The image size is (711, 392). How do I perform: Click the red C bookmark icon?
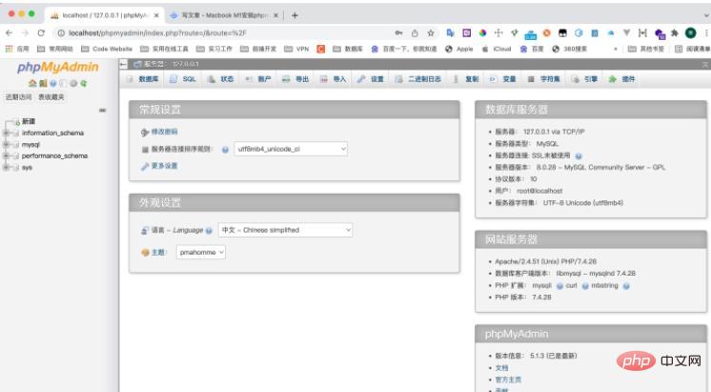(x=320, y=49)
